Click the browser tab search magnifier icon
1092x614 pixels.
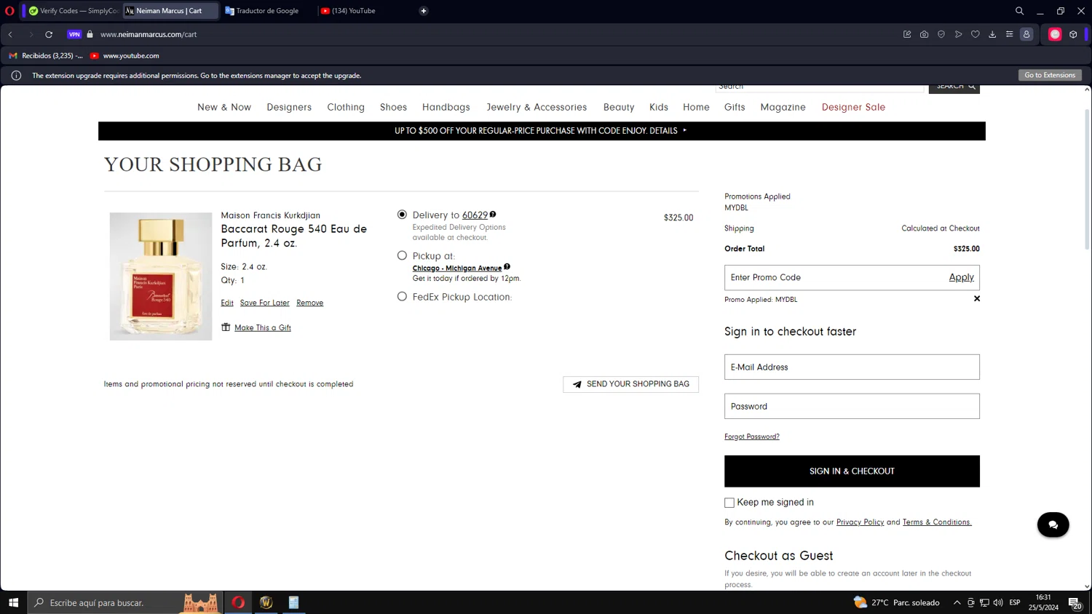1019,11
